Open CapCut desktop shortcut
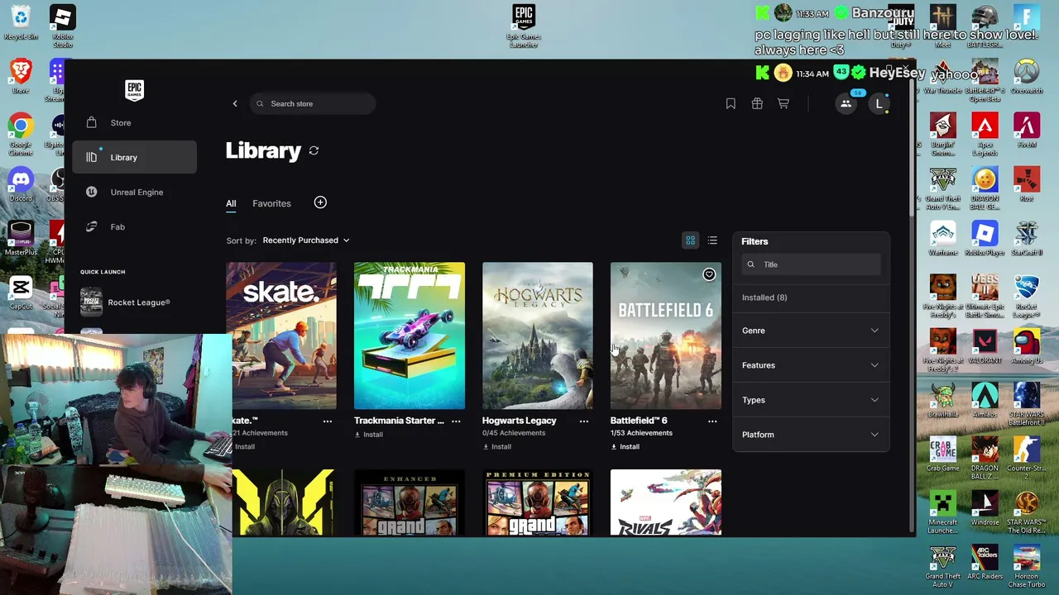Screen dimensions: 1059x595 click(21, 293)
